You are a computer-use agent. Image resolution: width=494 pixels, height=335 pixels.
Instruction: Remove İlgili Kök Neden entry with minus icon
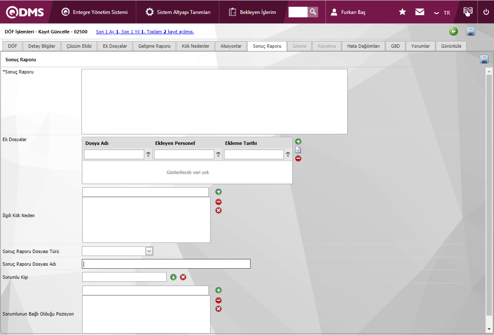coord(219,202)
